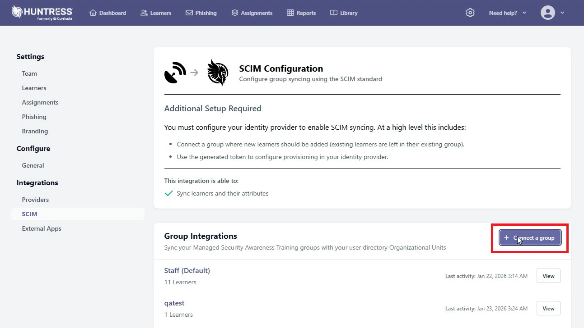Open the user account avatar menu
The image size is (584, 328).
[x=553, y=13]
